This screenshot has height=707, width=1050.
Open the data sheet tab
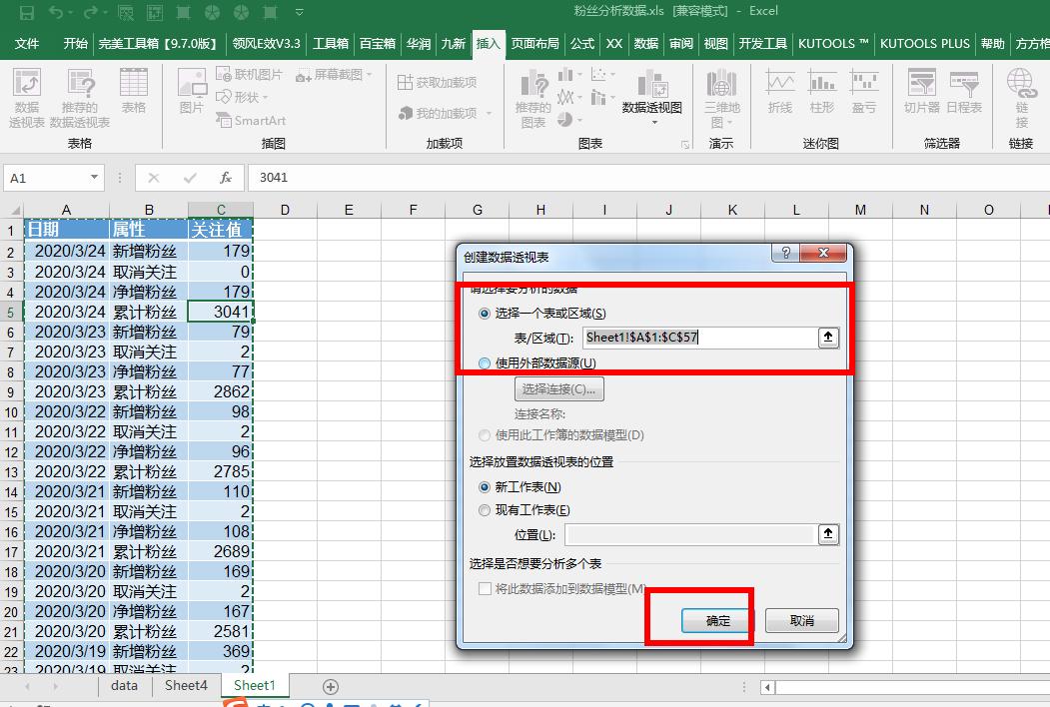124,686
